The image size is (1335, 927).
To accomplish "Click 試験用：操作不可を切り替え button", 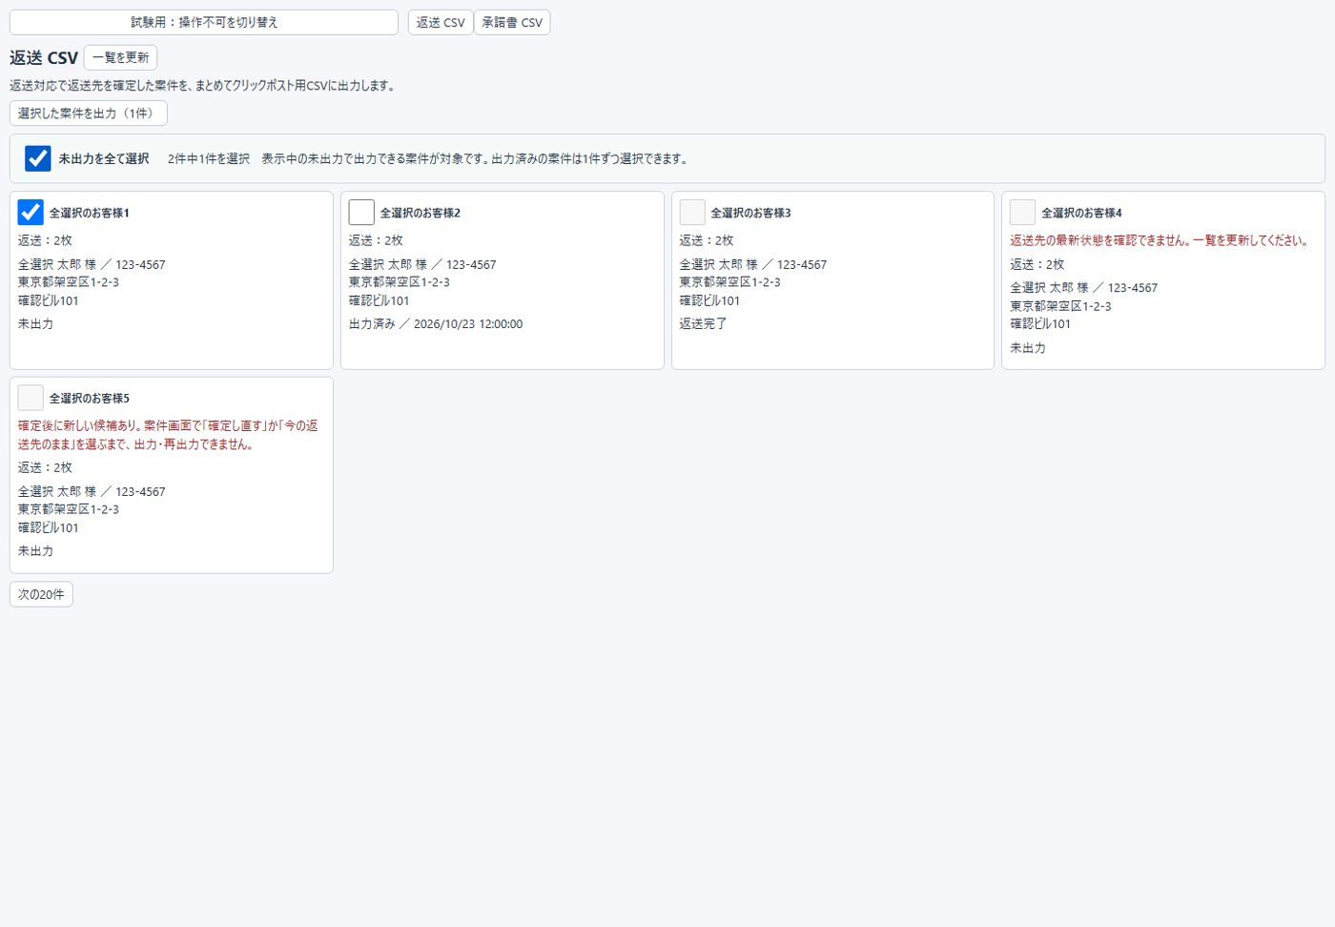I will coord(204,22).
